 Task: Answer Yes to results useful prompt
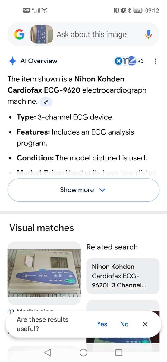tap(102, 324)
